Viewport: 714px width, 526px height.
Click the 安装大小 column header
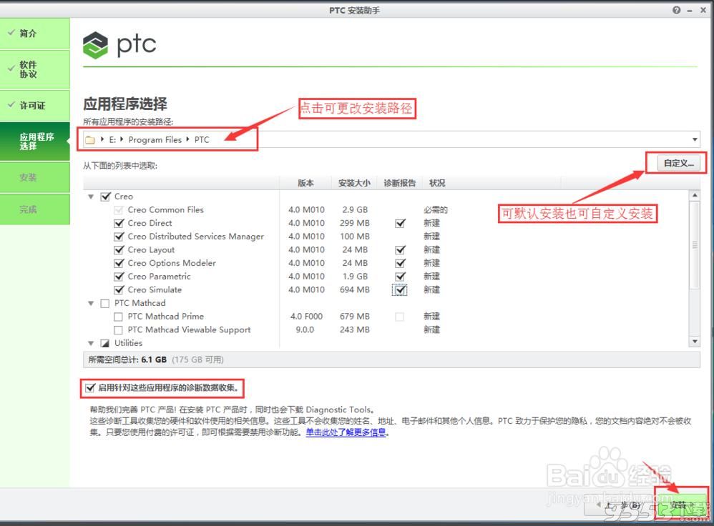point(355,183)
